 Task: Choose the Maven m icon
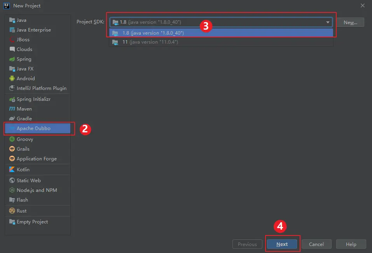click(x=12, y=109)
